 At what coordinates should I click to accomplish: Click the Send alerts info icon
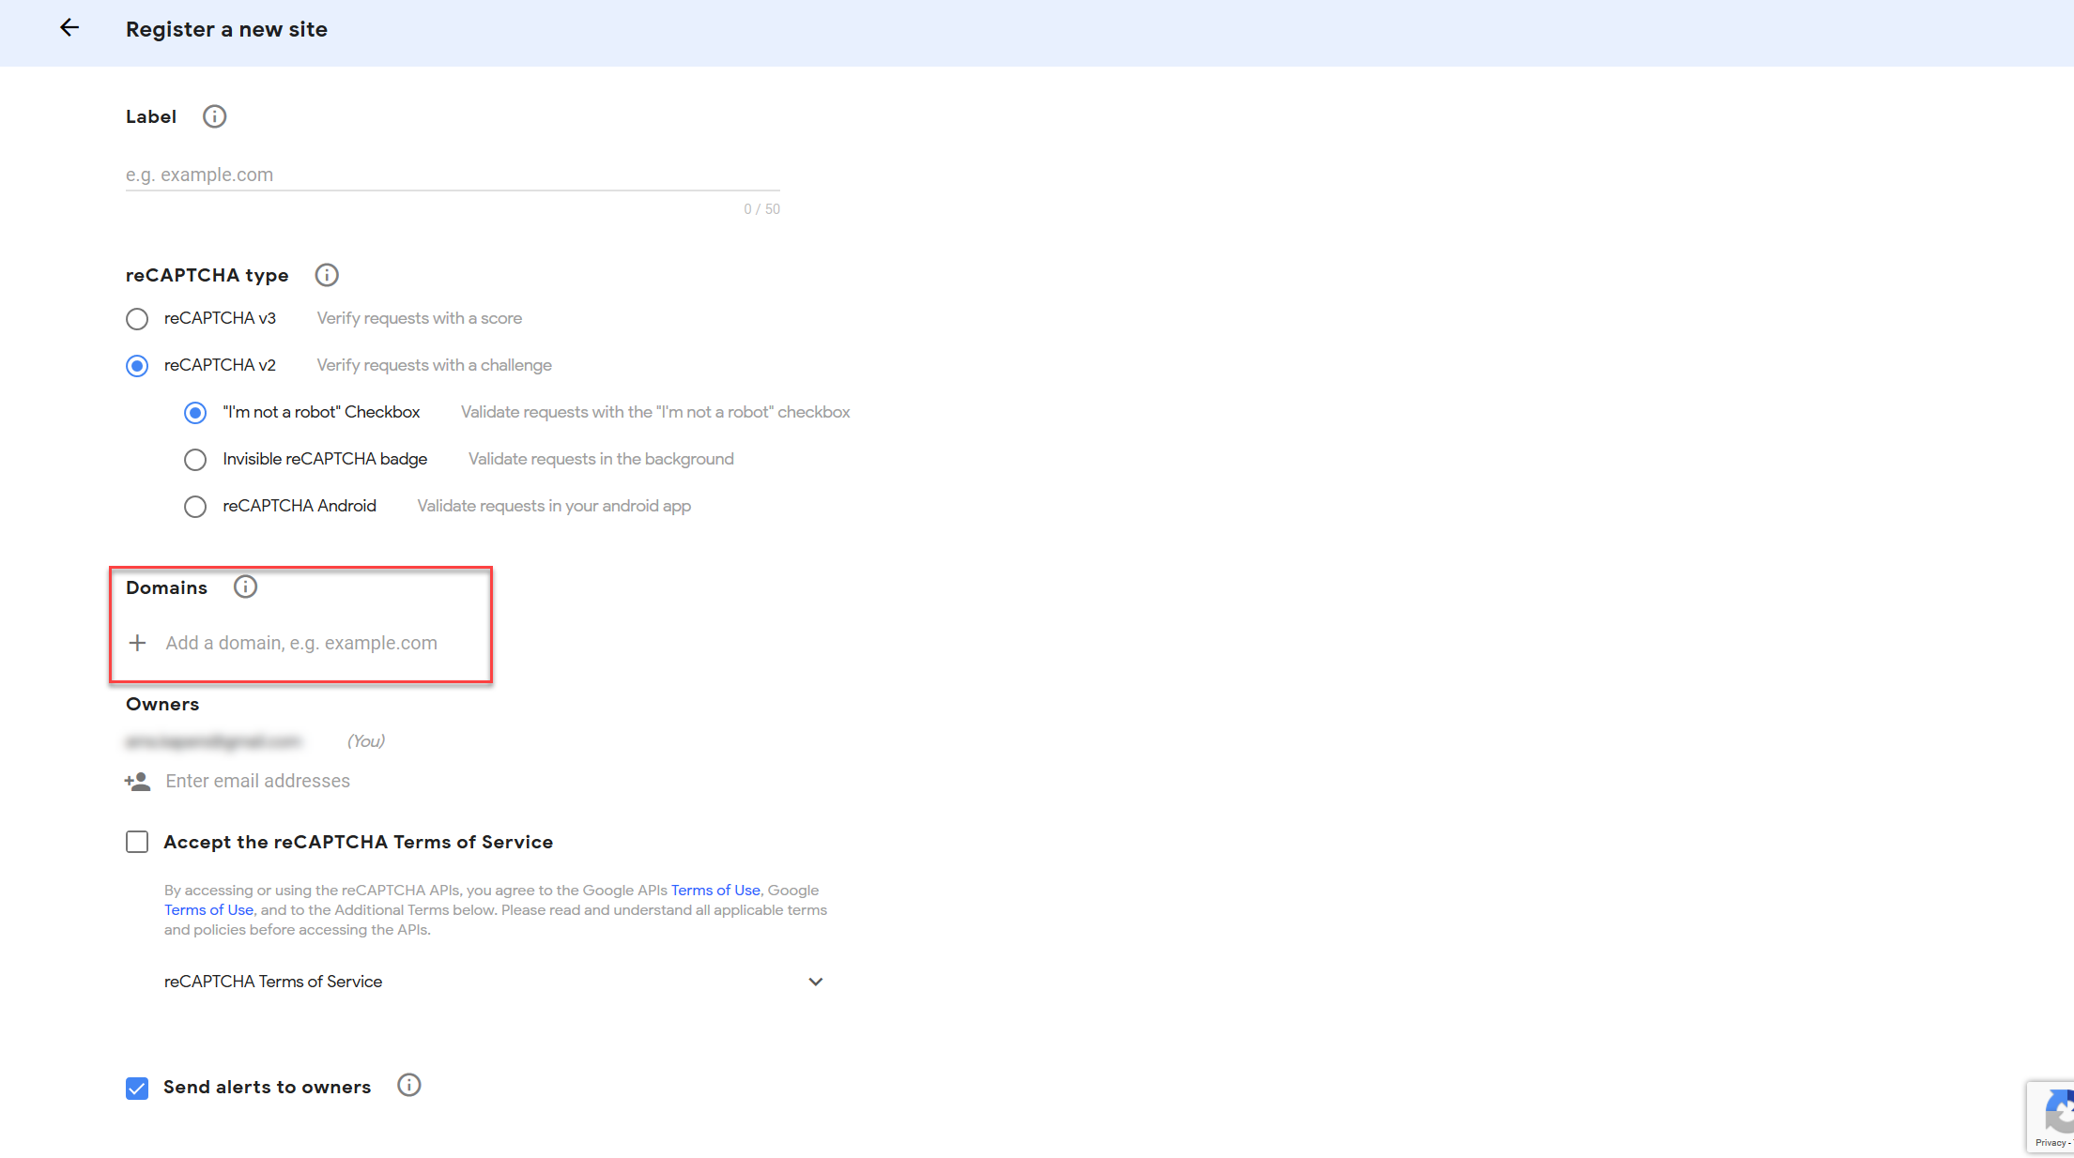pyautogui.click(x=408, y=1086)
